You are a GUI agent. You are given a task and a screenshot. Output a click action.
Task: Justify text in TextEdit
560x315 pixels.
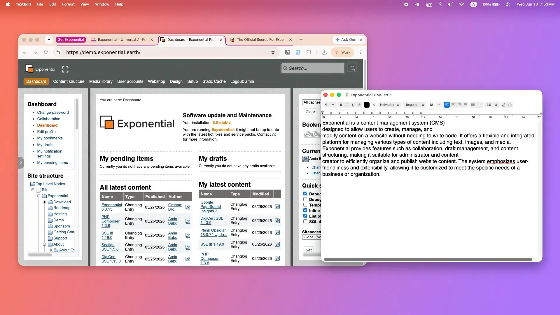(x=465, y=105)
